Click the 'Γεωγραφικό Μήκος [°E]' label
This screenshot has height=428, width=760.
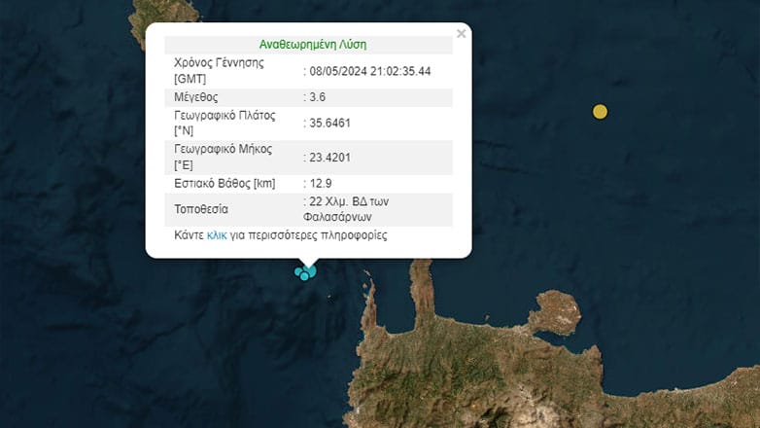tap(223, 157)
